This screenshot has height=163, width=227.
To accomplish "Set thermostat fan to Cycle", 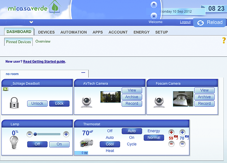I will pyautogui.click(x=132, y=144).
